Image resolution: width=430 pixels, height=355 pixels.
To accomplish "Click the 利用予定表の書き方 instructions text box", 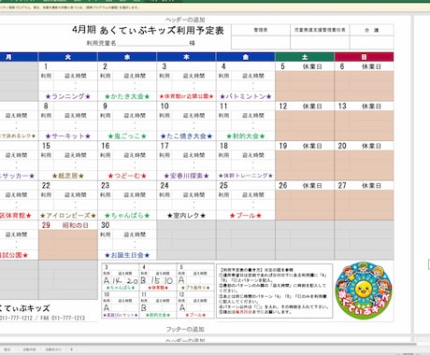I will 275,291.
